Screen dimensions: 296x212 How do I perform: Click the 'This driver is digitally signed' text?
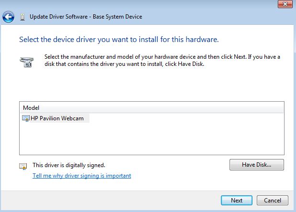click(69, 165)
